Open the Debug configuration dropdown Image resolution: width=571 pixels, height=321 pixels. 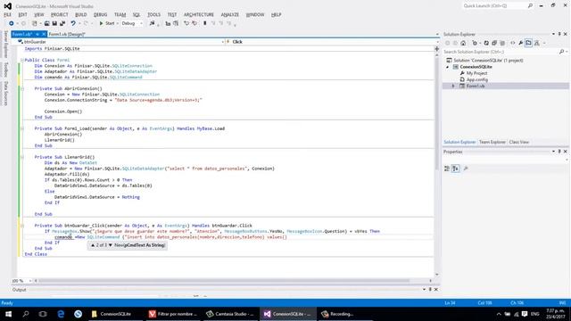coord(141,23)
